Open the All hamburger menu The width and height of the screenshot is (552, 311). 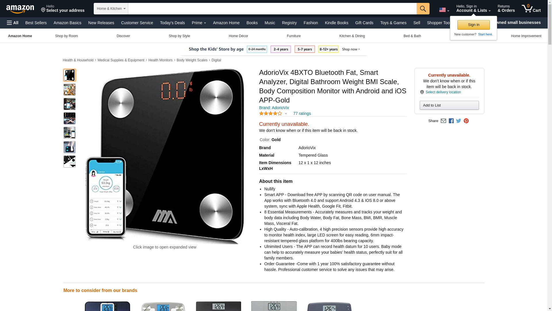[13, 23]
